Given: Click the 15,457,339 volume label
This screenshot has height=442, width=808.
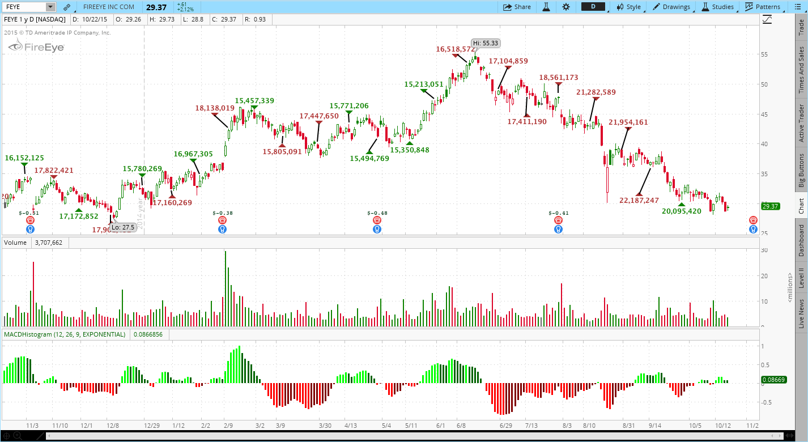Looking at the screenshot, I should tap(254, 100).
